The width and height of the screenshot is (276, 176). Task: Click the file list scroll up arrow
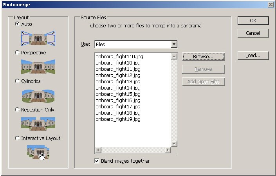174,56
